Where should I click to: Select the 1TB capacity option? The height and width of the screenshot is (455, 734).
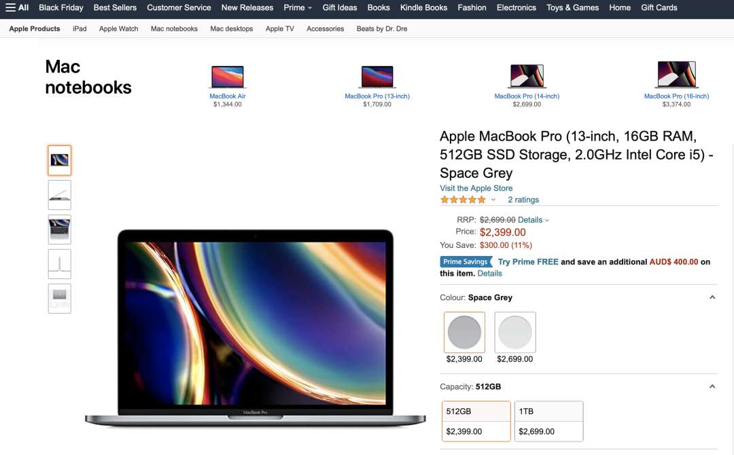pos(548,421)
